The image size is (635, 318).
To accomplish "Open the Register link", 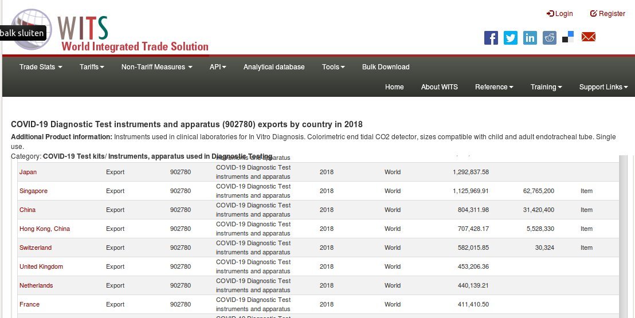I will click(x=607, y=13).
